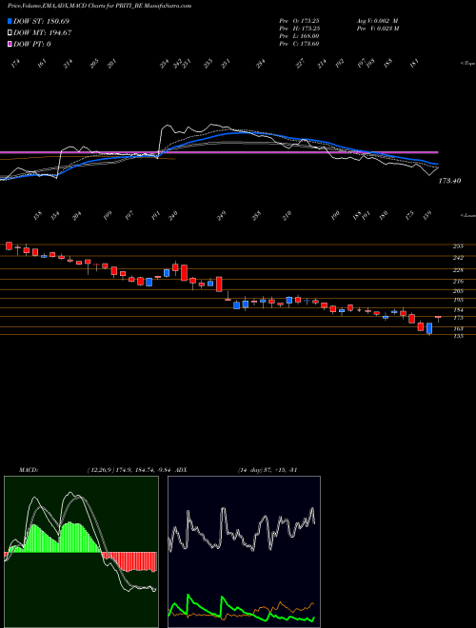Click the 'Pre H: 175.25' high value
The height and width of the screenshot is (628, 476).
click(x=299, y=28)
